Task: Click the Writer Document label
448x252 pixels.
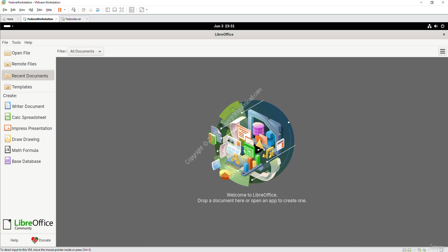Action: tap(28, 106)
